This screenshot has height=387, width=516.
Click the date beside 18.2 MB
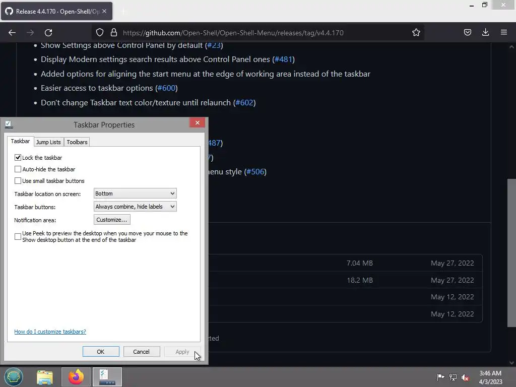click(x=452, y=280)
